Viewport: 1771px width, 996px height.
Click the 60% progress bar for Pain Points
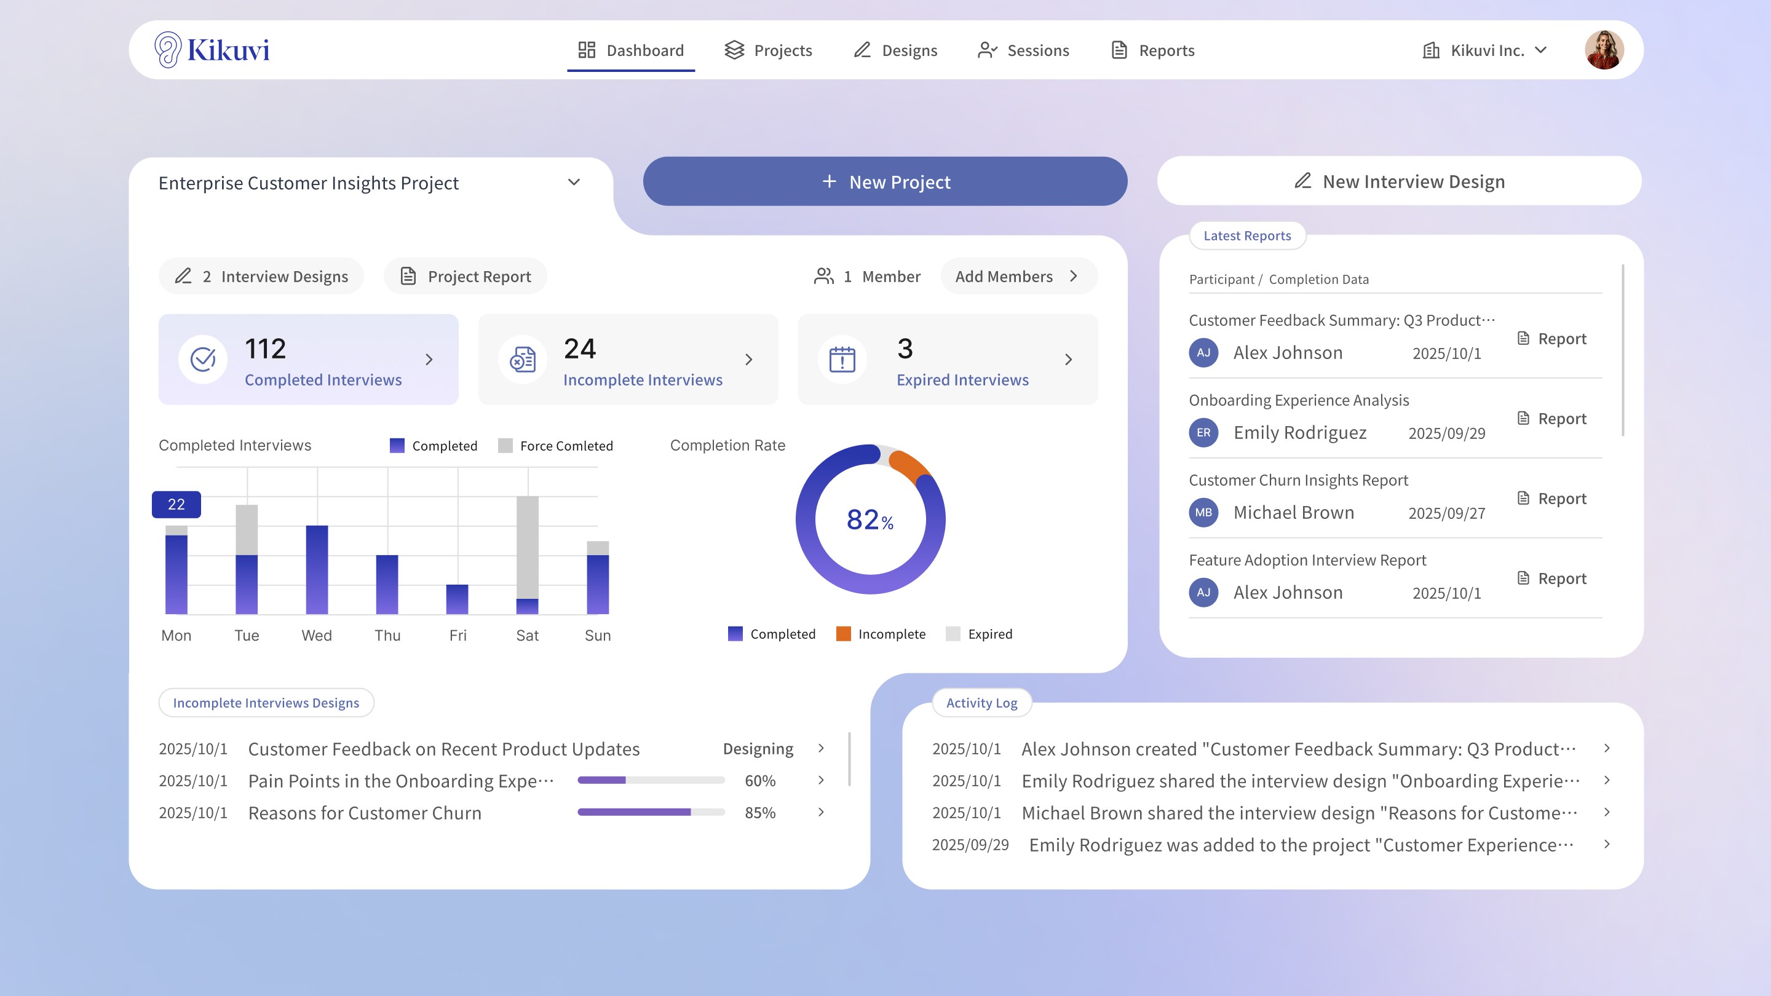[x=651, y=780]
